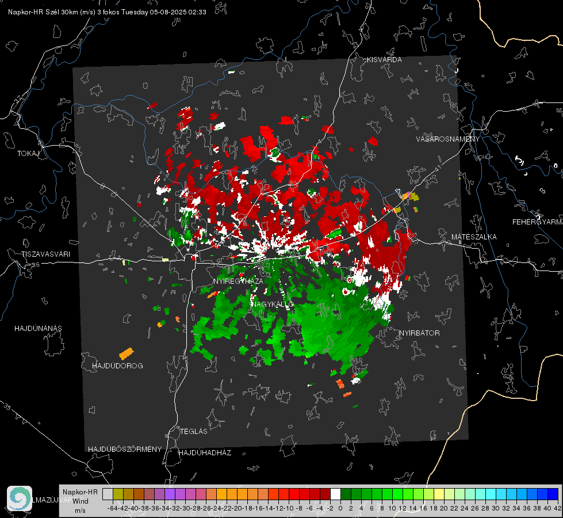Click the legend title 'Napkor-HR'
The height and width of the screenshot is (518, 563).
point(80,492)
